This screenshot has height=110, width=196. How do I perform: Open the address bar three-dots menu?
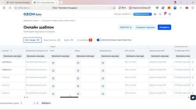coord(110,8)
